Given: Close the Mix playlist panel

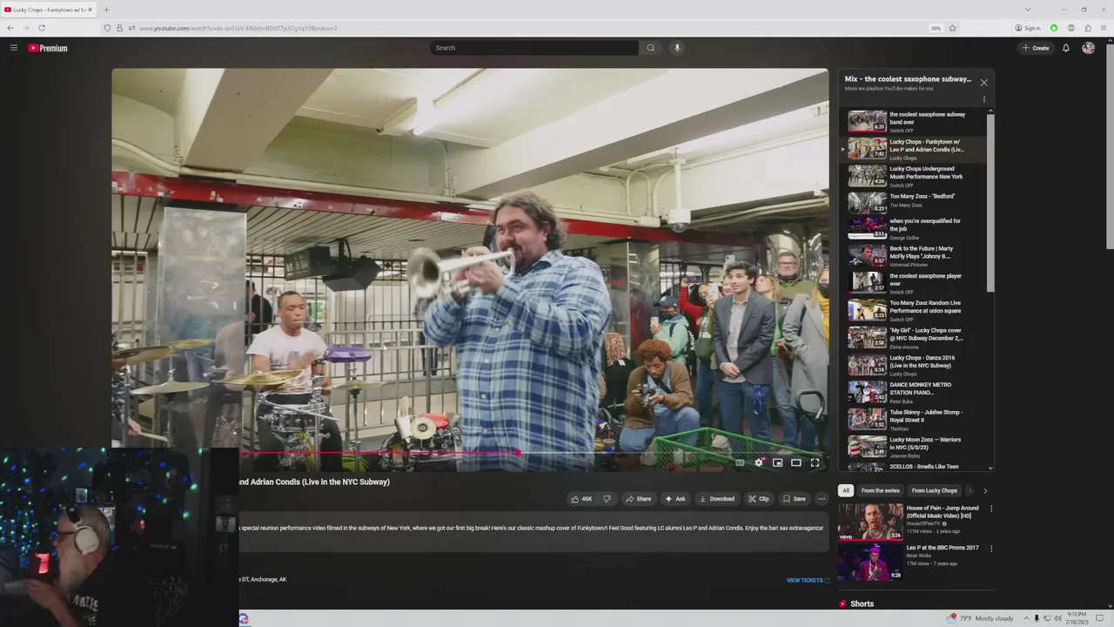Looking at the screenshot, I should [983, 83].
